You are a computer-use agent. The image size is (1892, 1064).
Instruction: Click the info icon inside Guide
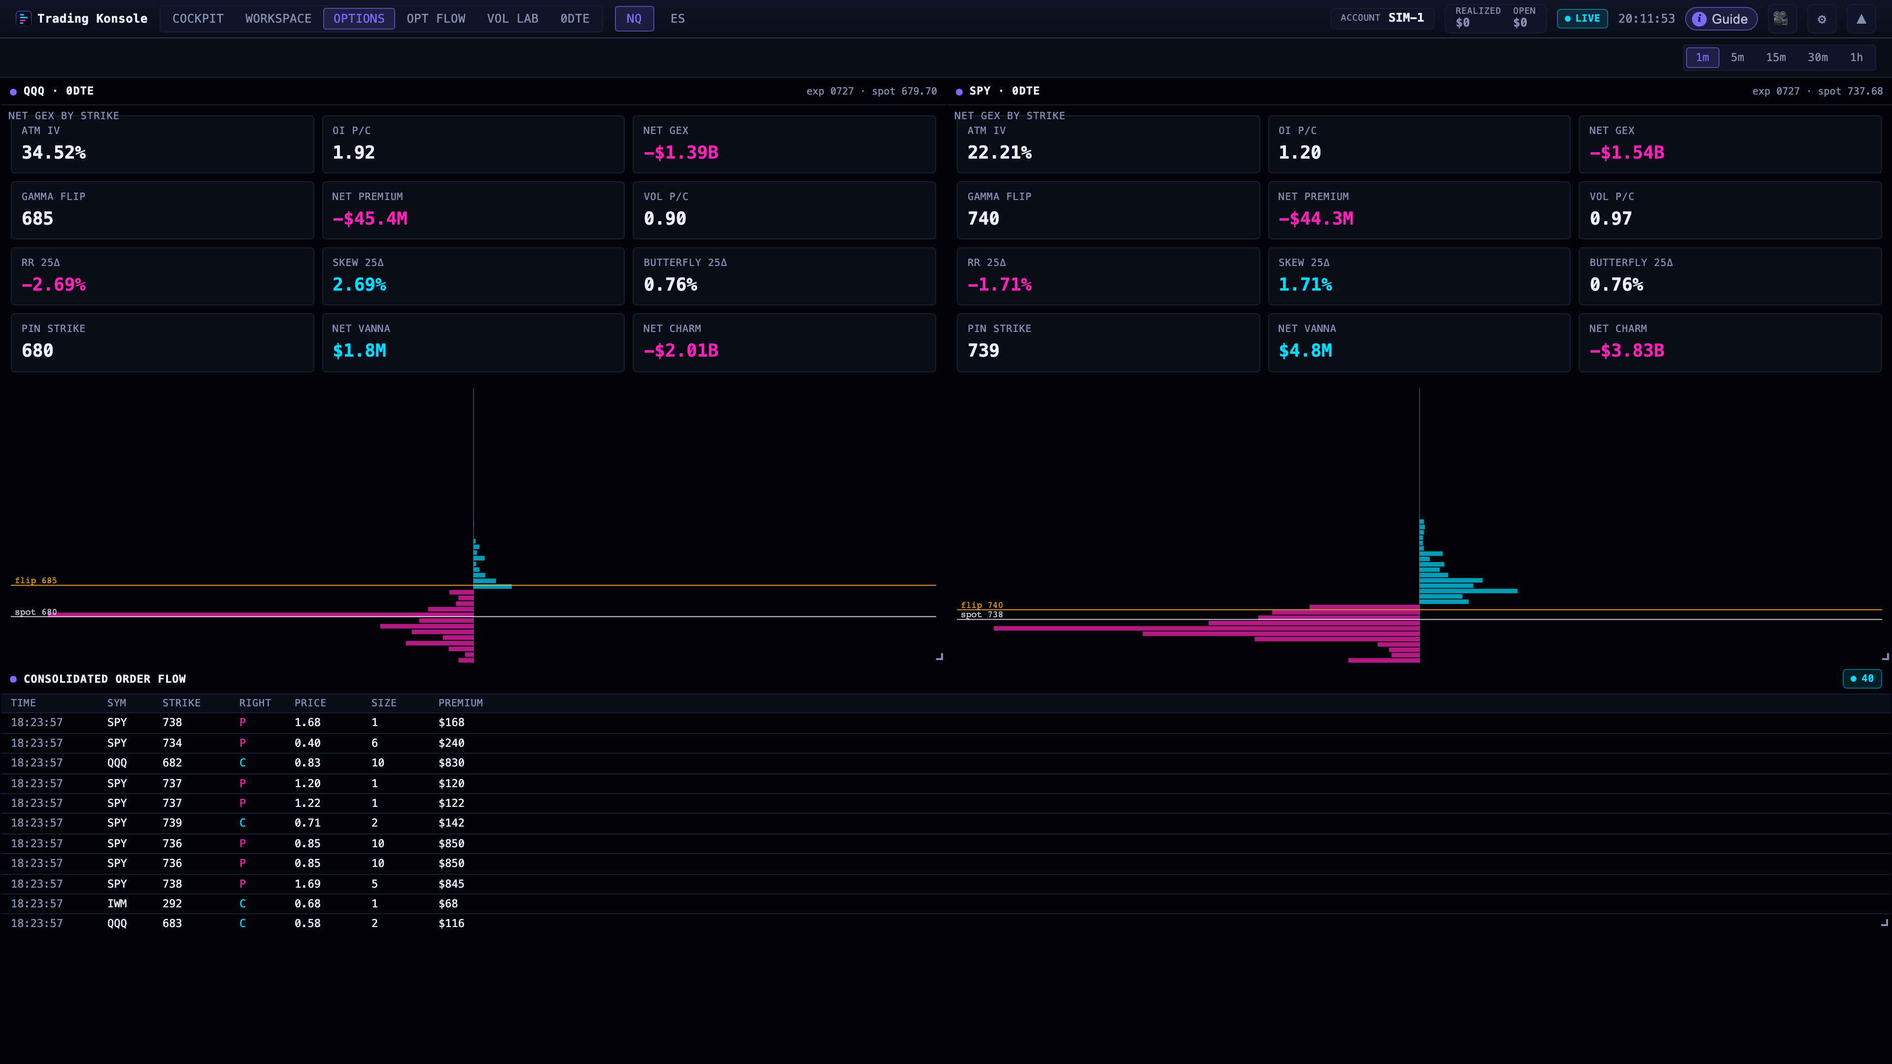click(x=1699, y=19)
